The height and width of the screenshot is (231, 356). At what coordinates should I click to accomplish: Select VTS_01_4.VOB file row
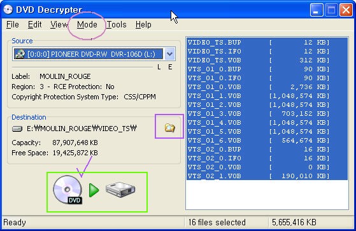(267, 123)
